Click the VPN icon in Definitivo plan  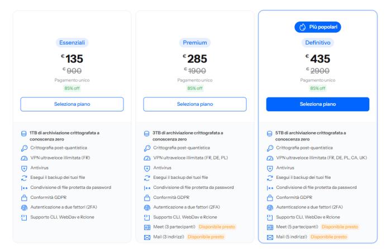click(x=270, y=158)
